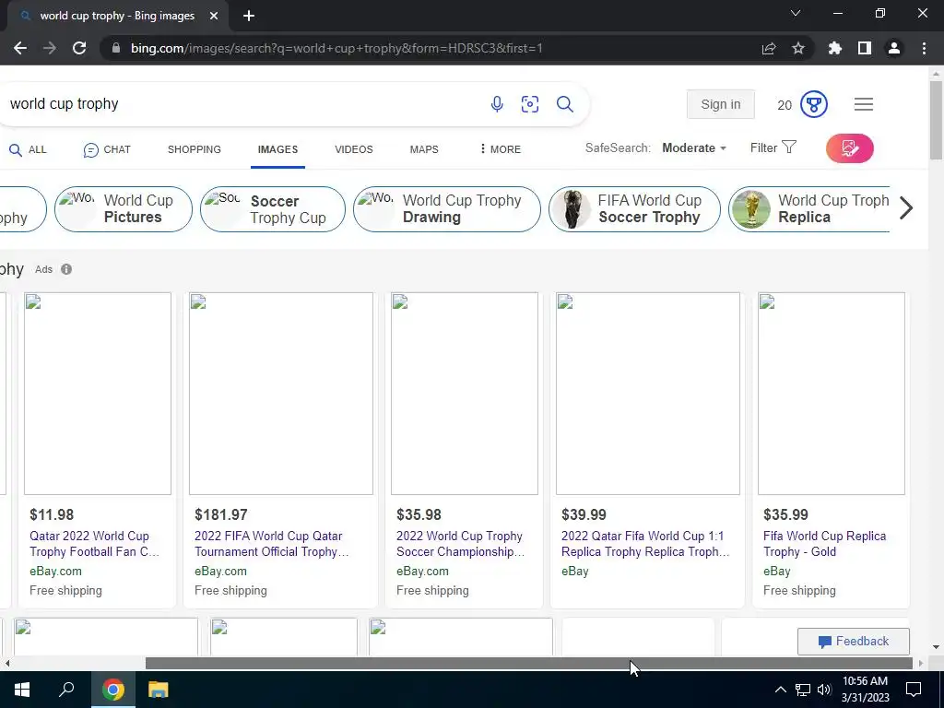This screenshot has height=708, width=944.
Task: Click the horizontal scrollbar thumb
Action: coord(529,663)
